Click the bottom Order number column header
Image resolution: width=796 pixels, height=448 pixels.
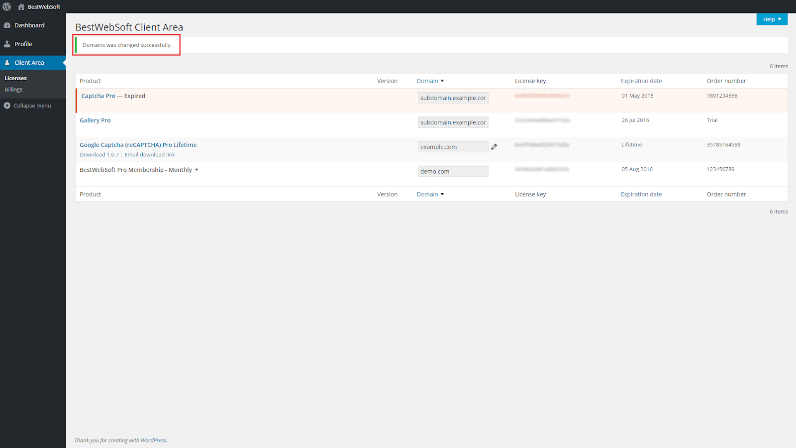click(x=726, y=194)
